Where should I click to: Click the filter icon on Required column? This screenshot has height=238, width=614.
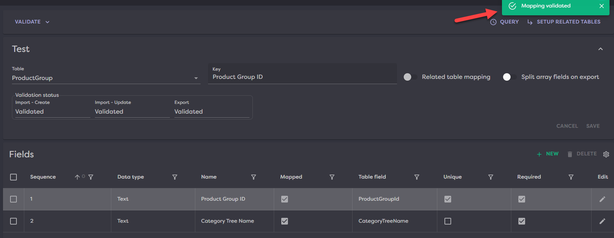tap(571, 177)
